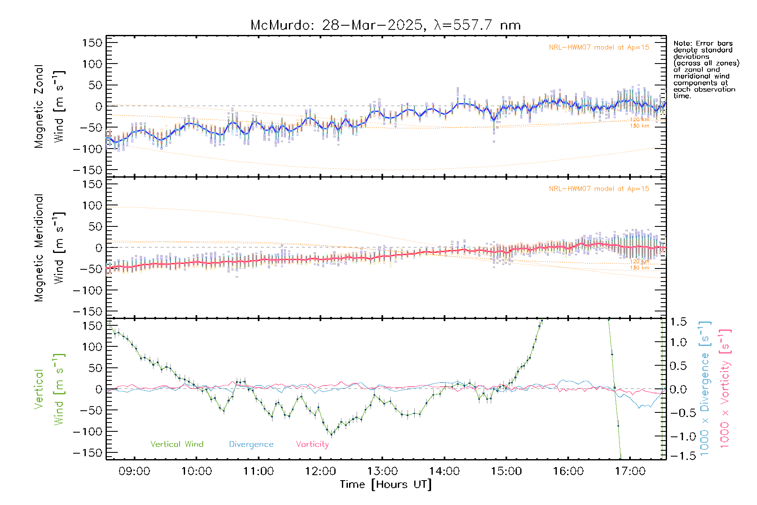Click the 14:00 time tick label
This screenshot has width=757, height=505.
pos(444,471)
